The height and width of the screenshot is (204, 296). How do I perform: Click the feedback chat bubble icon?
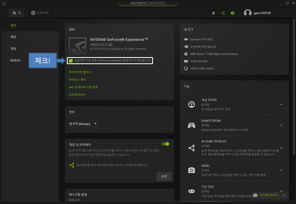[x=255, y=196]
